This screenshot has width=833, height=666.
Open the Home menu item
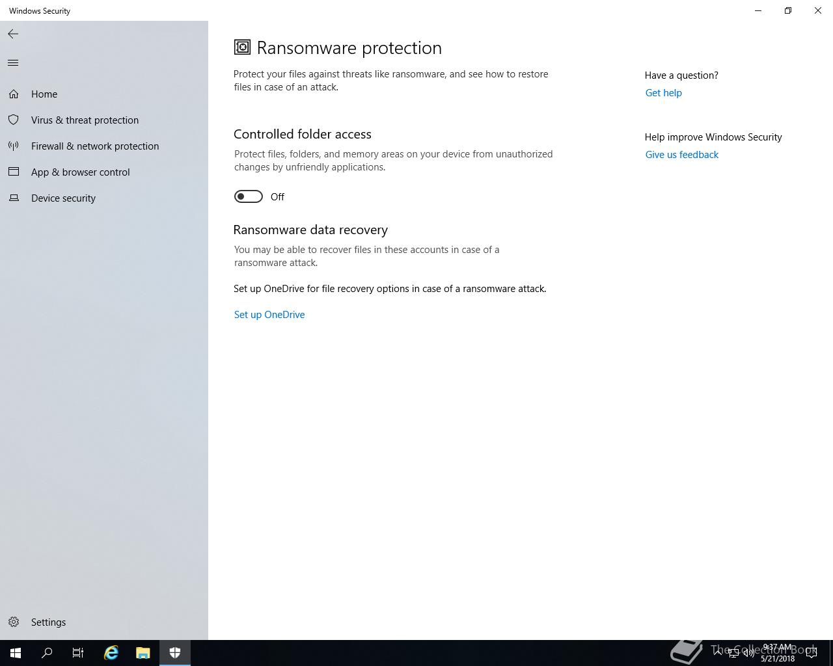point(104,94)
